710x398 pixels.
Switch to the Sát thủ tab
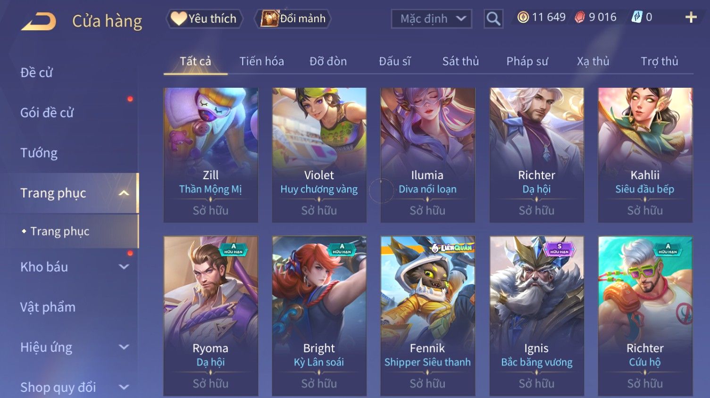pyautogui.click(x=460, y=61)
